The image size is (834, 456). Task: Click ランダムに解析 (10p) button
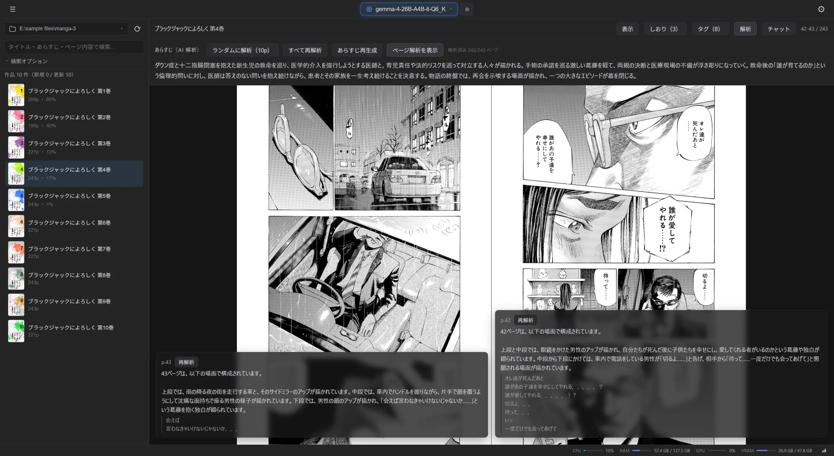click(x=242, y=50)
